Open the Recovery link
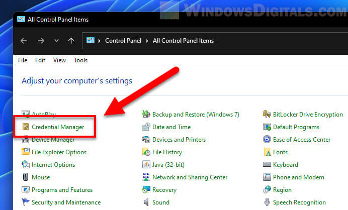Image resolution: width=348 pixels, height=210 pixels. pos(164,190)
